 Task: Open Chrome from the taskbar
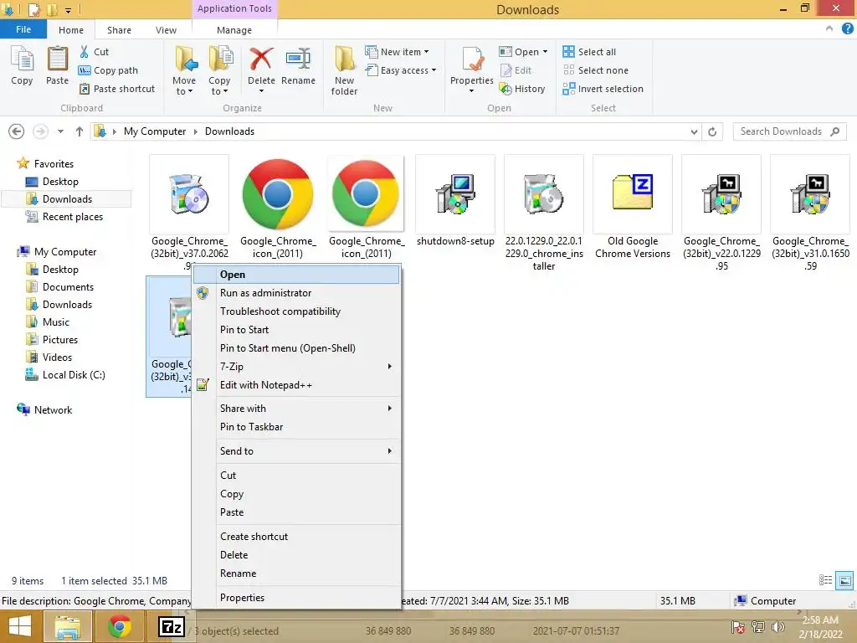pyautogui.click(x=119, y=626)
